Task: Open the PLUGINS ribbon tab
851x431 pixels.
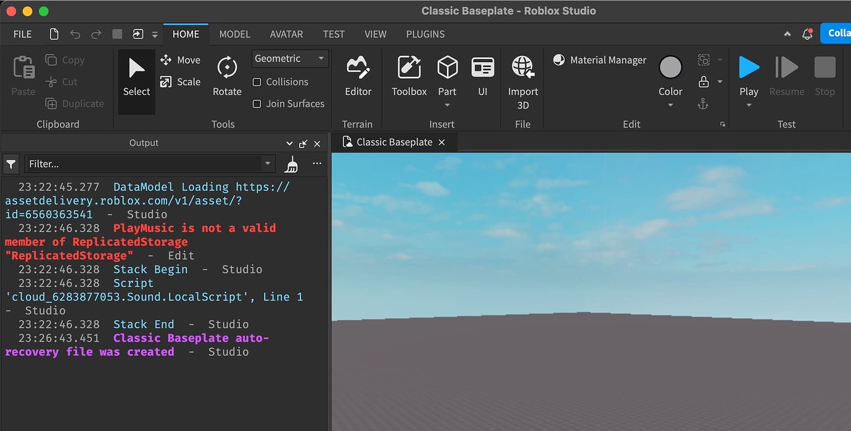Action: (425, 34)
